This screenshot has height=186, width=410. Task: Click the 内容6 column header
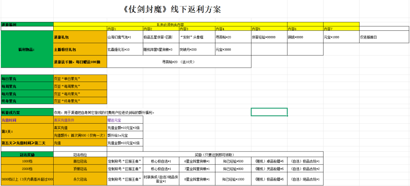pyautogui.click(x=305, y=28)
